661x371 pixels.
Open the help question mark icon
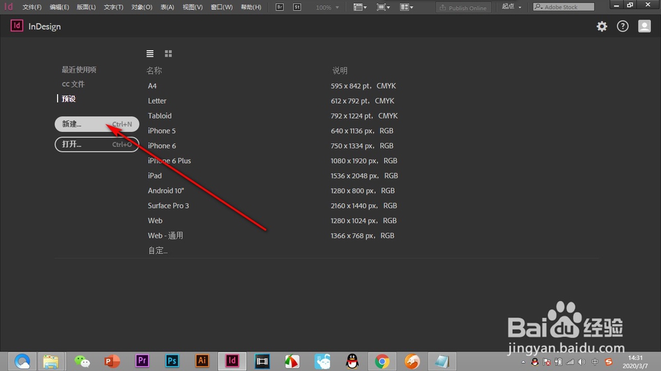click(x=623, y=26)
